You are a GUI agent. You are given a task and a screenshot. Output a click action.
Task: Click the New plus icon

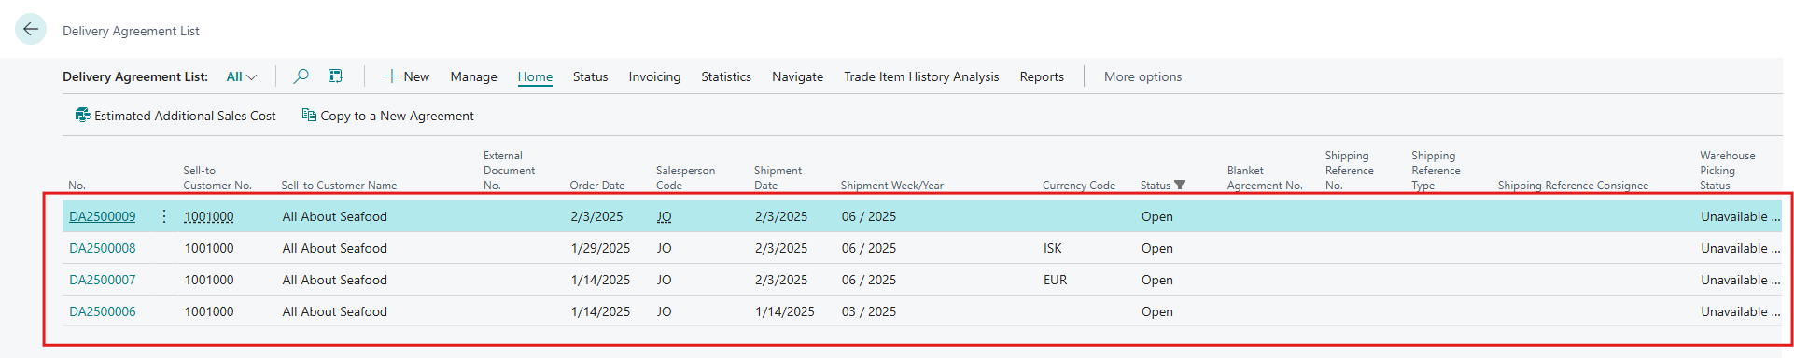point(392,76)
